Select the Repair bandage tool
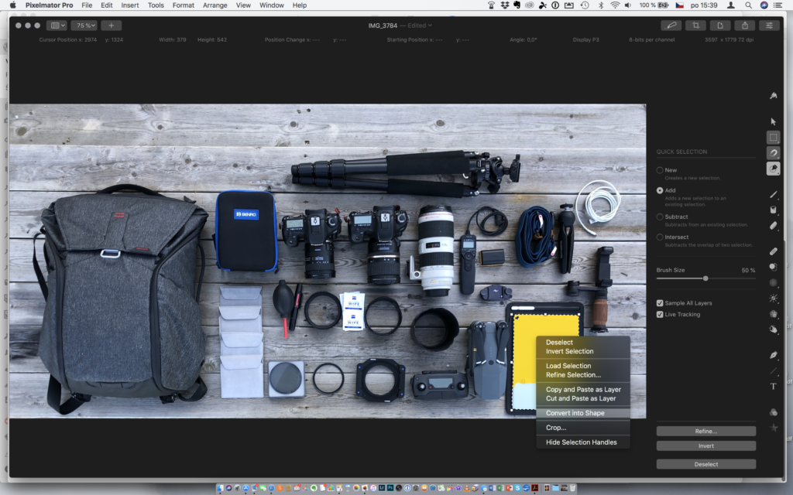 coord(773,251)
